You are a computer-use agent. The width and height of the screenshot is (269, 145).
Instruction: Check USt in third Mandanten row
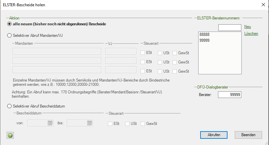pyautogui.click(x=160, y=71)
